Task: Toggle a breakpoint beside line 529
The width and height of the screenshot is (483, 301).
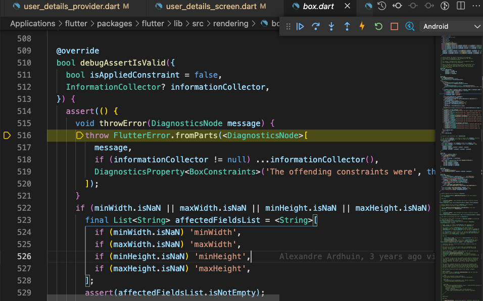Action: pos(7,293)
